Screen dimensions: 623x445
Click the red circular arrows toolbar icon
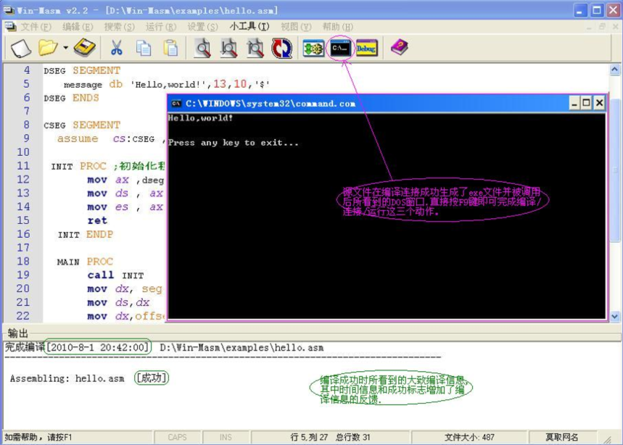(281, 49)
